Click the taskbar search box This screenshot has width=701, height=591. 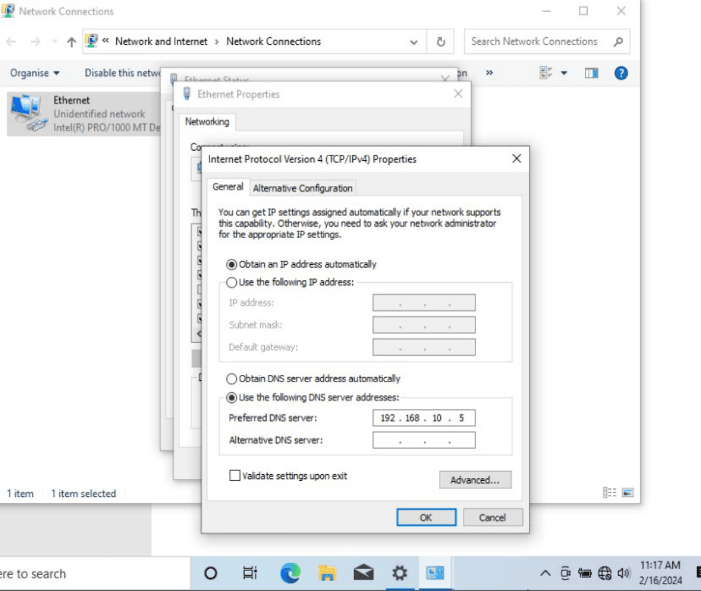(95, 574)
